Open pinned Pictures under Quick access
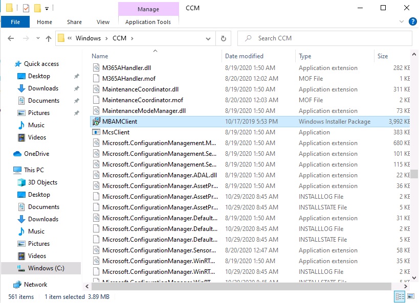Screen dimensions: 419x303 39,113
